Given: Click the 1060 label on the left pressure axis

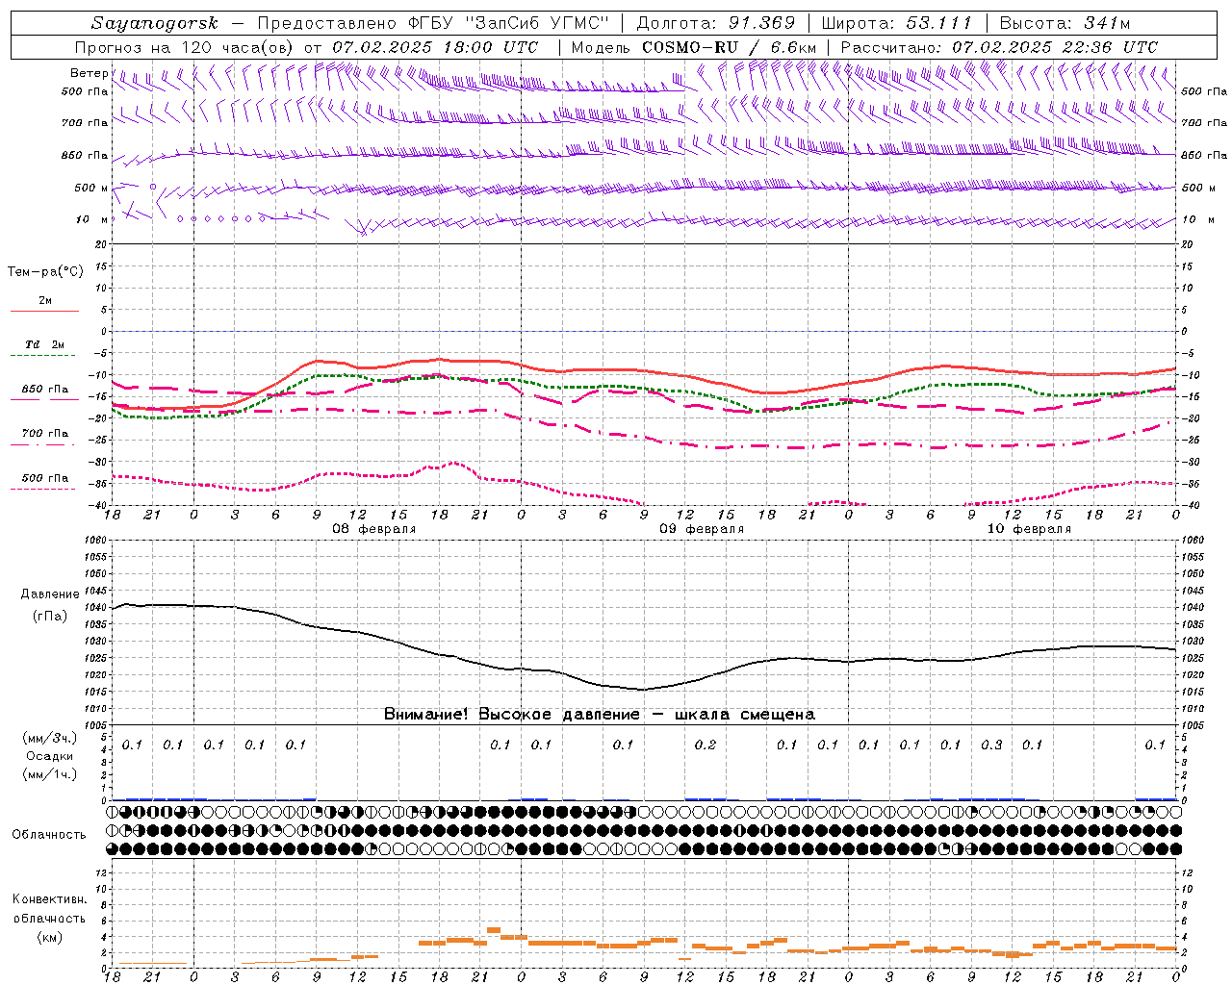Looking at the screenshot, I should pos(95,541).
